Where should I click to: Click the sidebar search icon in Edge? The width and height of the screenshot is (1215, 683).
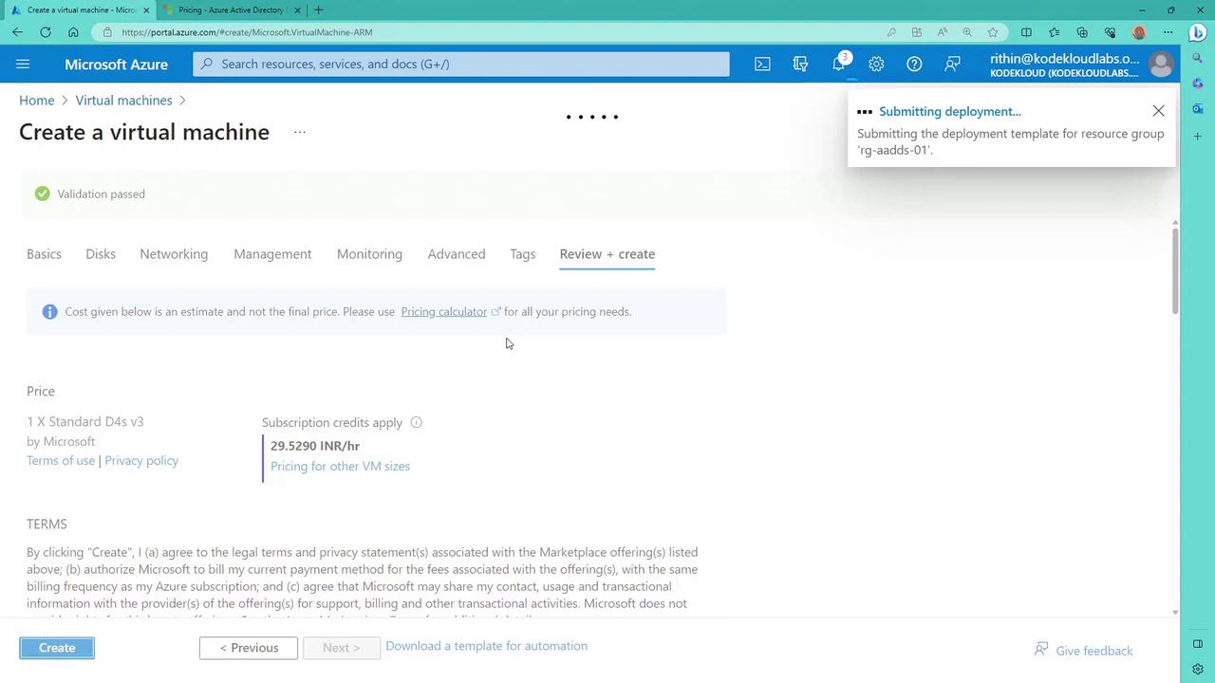pyautogui.click(x=1198, y=58)
